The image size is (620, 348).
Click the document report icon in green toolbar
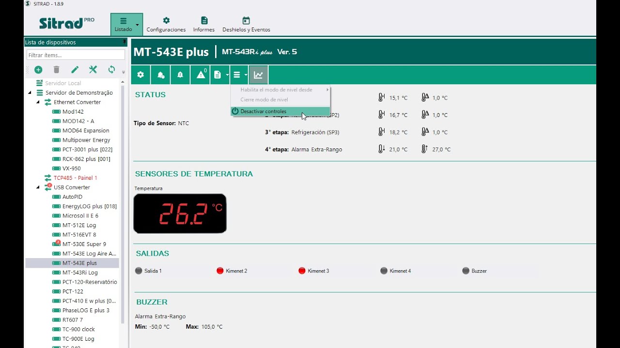pos(217,75)
